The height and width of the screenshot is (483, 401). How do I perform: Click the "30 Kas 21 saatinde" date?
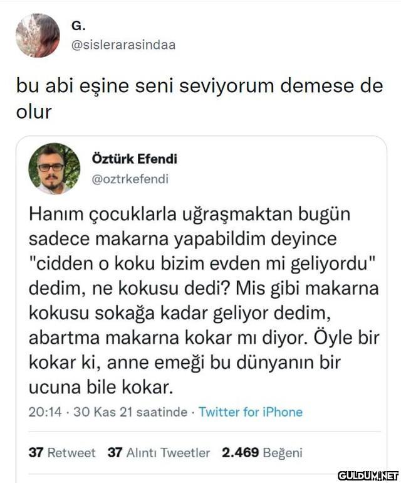coord(130,412)
